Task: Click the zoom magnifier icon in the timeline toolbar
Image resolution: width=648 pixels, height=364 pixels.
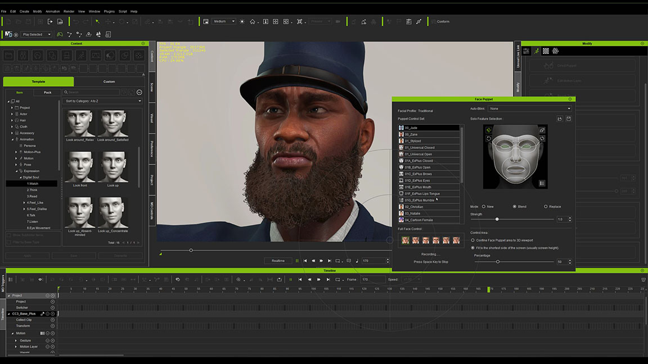Action: coord(238,279)
